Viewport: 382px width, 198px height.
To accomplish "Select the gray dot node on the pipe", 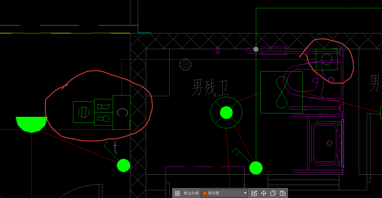I will pos(256,49).
